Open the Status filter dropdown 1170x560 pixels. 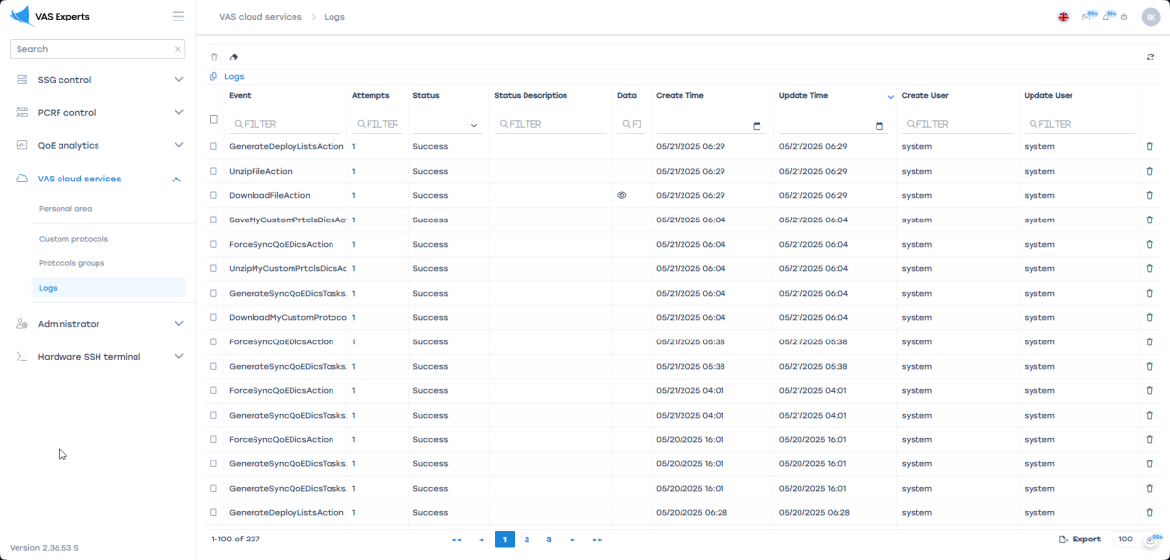click(446, 125)
